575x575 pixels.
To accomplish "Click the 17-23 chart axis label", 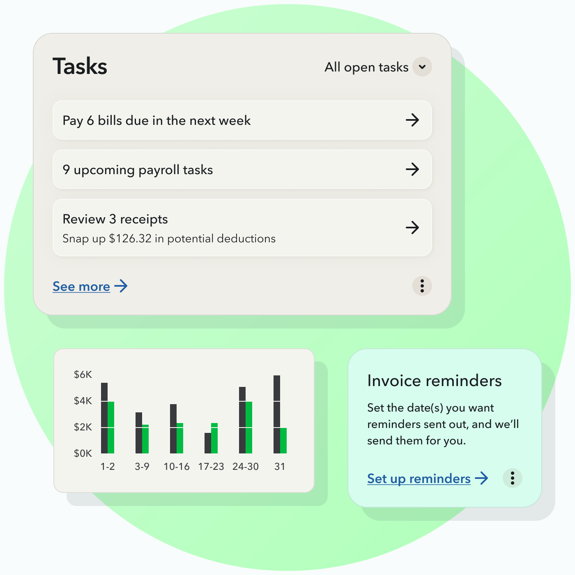I will pos(211,467).
